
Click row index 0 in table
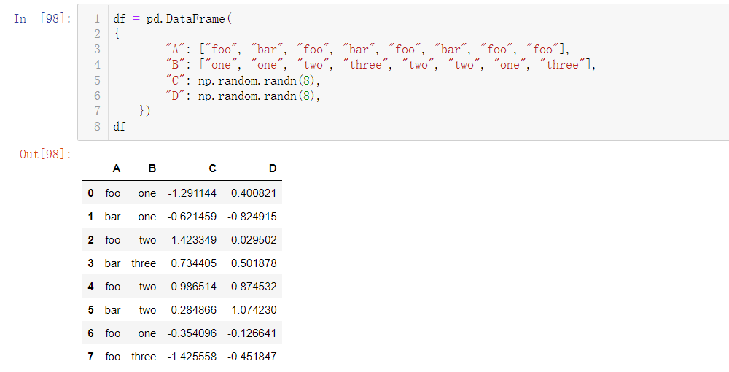tap(90, 193)
